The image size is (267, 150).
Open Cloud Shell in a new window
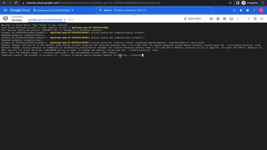click(x=255, y=19)
